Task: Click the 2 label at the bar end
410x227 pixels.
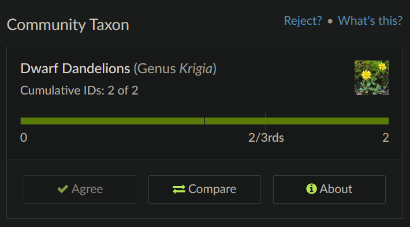Action: click(386, 138)
